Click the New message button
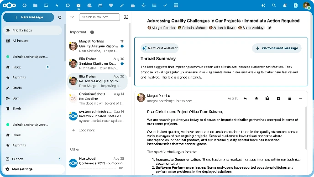The width and height of the screenshot is (314, 177). [x=29, y=17]
